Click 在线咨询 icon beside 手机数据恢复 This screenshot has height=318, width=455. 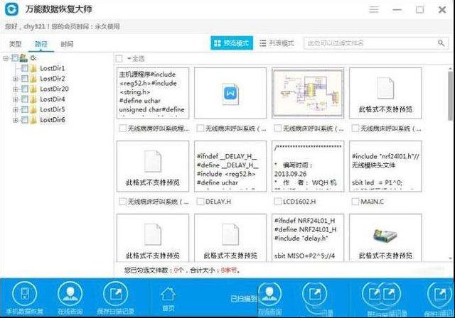(70, 294)
